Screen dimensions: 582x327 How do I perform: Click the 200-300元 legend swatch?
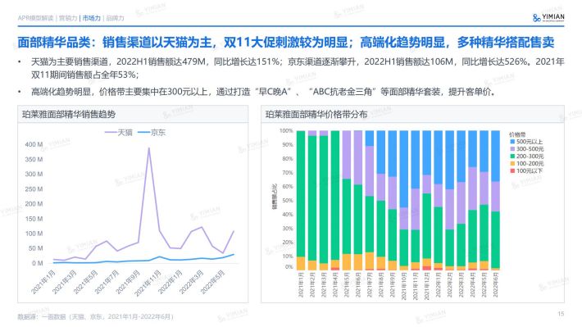(x=512, y=157)
